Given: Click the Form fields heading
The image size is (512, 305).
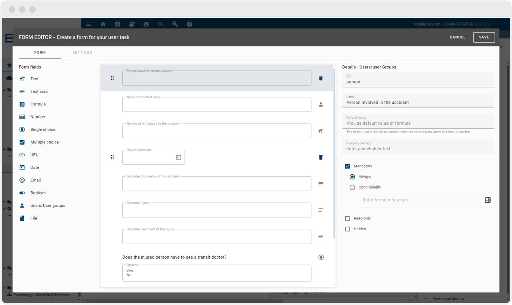Looking at the screenshot, I should coord(30,67).
